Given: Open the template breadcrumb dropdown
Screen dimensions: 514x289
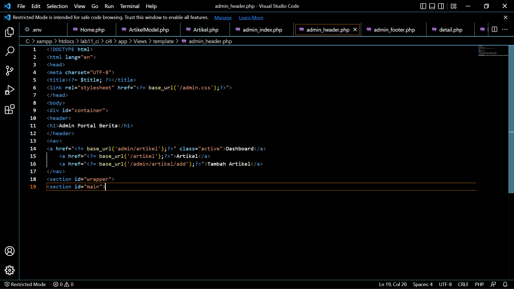Looking at the screenshot, I should [x=163, y=41].
